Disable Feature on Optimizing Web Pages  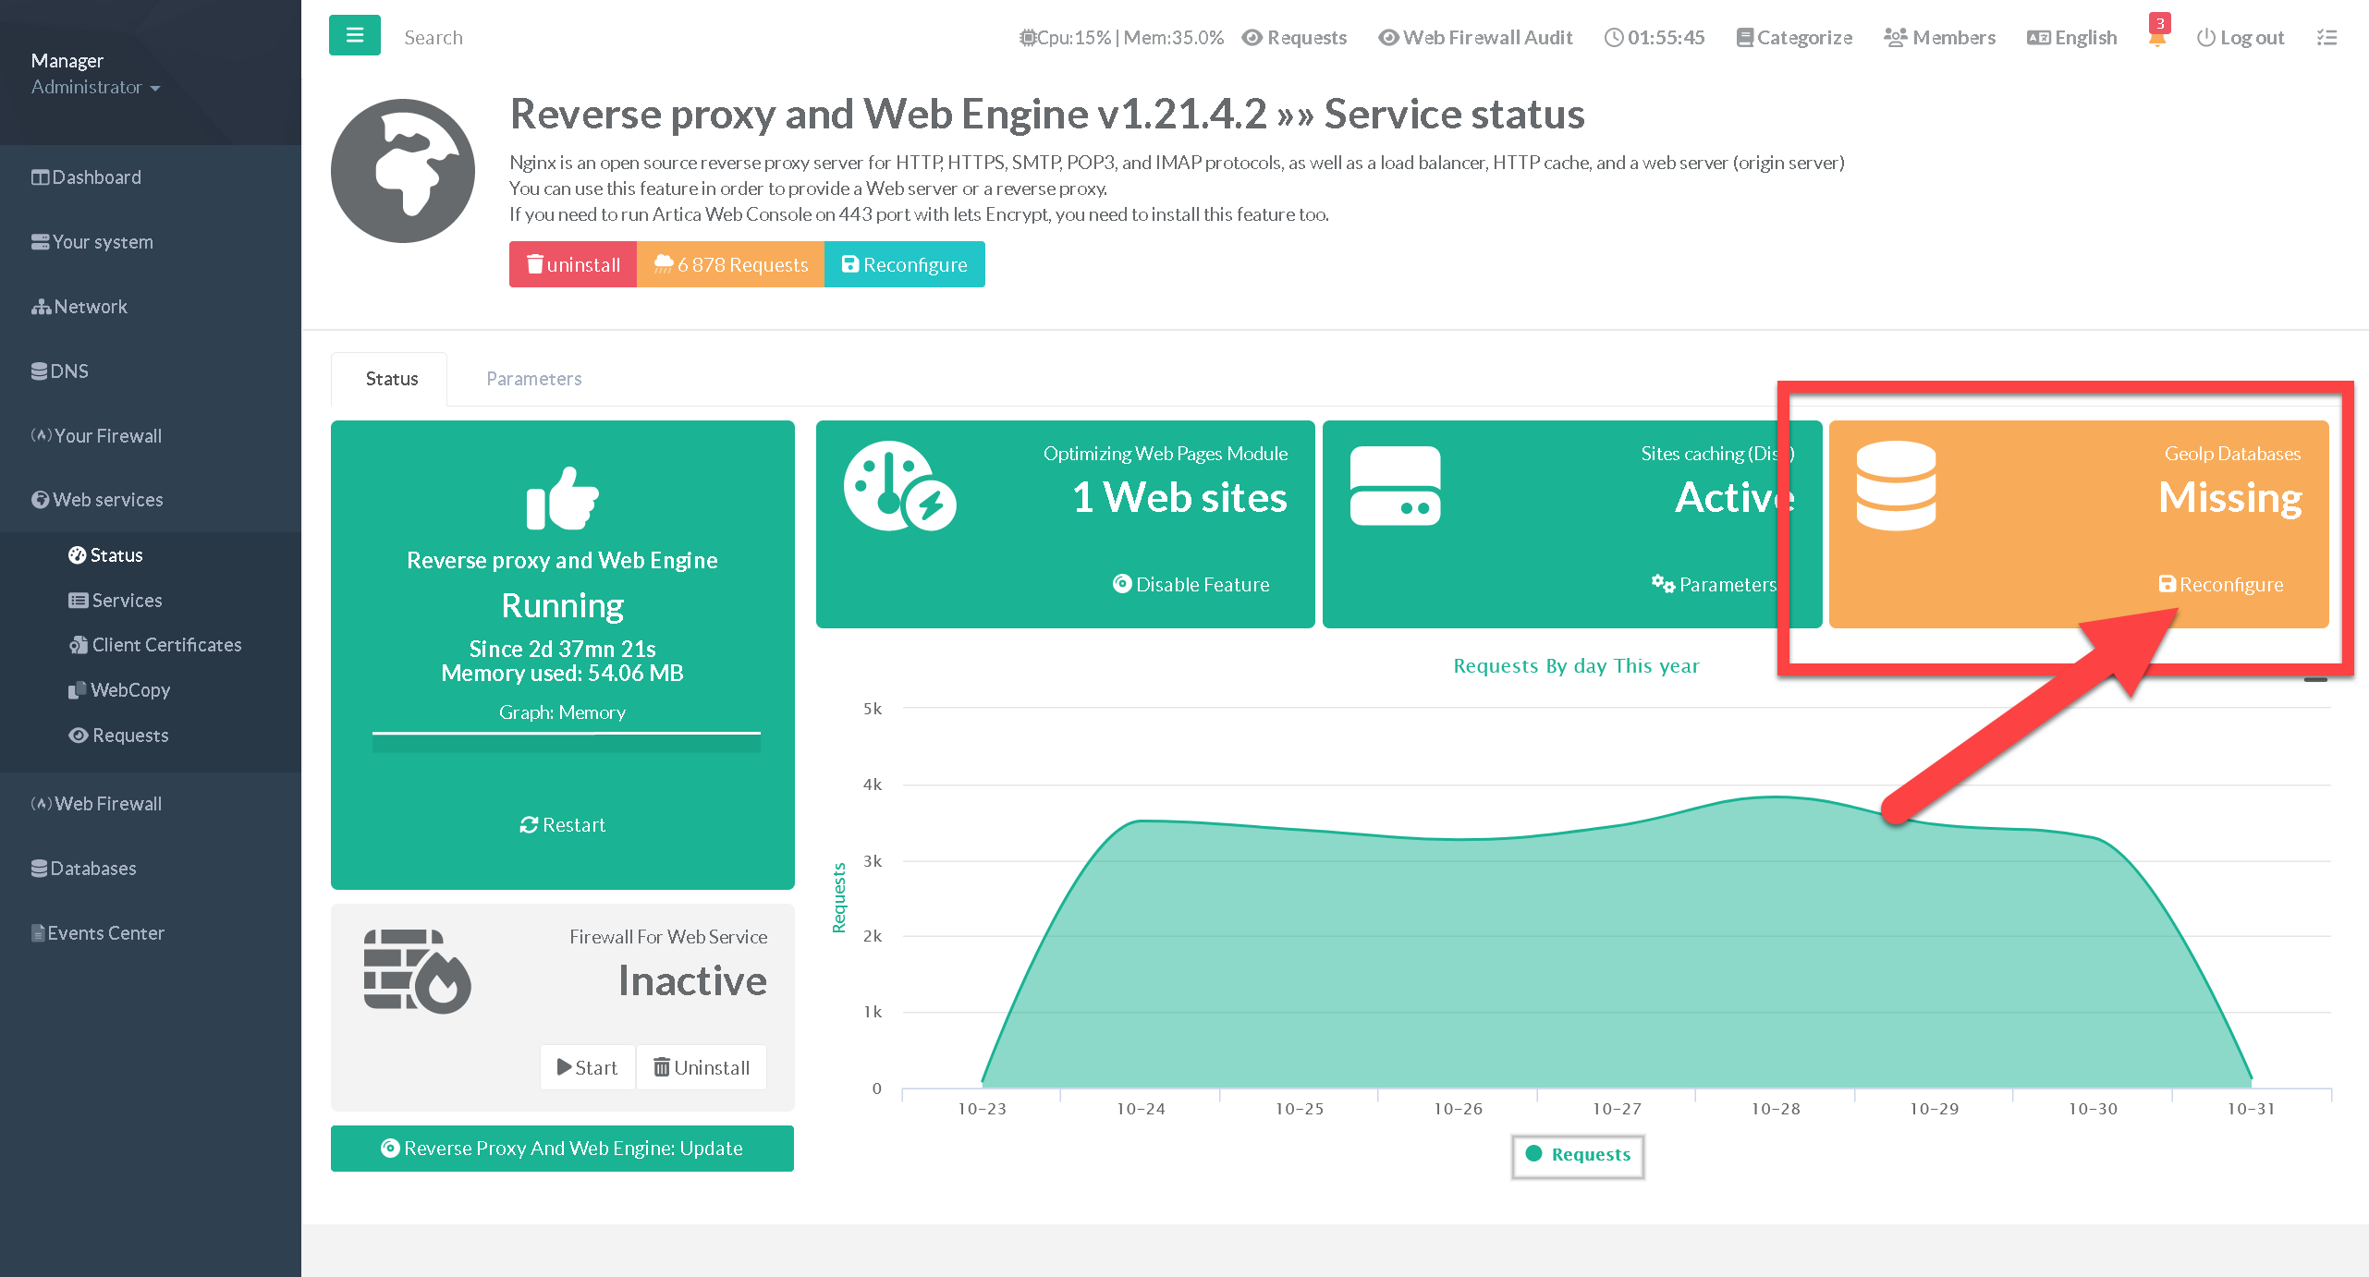(1191, 585)
